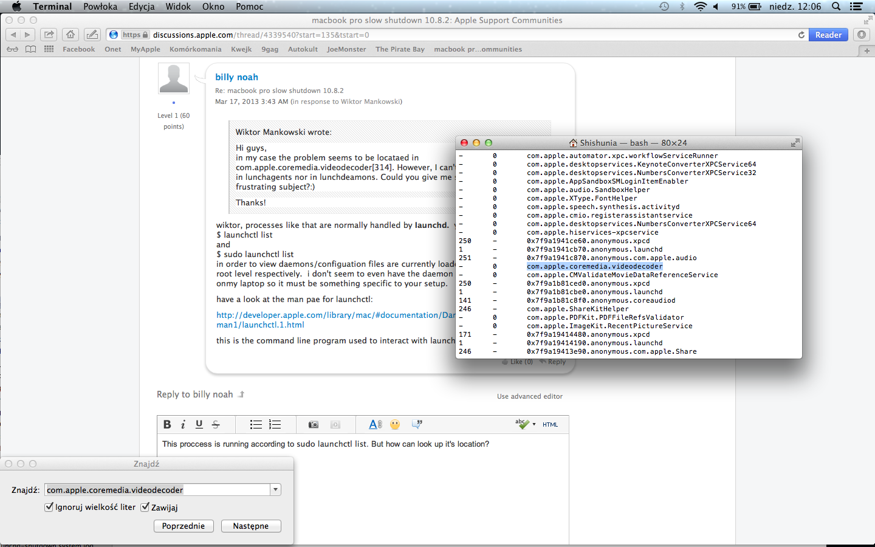
Task: Run spell check in reply editor
Action: click(x=522, y=424)
